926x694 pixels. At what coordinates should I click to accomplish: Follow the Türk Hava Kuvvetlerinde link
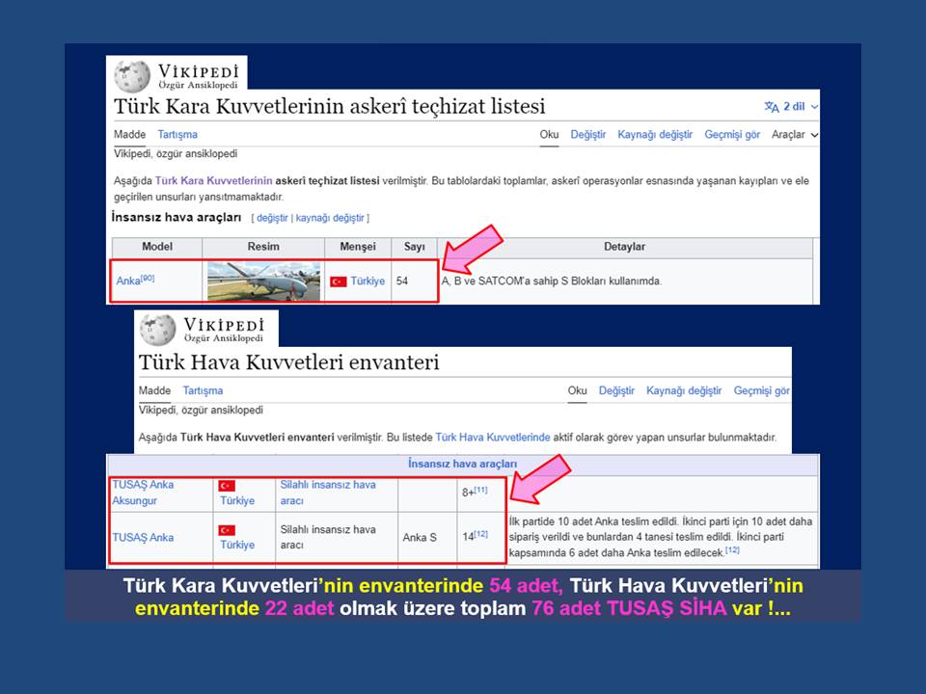pyautogui.click(x=493, y=438)
